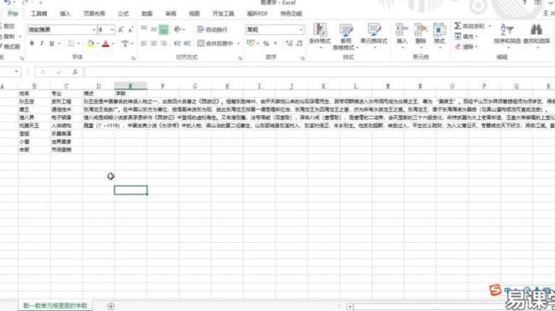Toggle the 自动换行 wrap text button
555x311 pixels.
[x=213, y=30]
